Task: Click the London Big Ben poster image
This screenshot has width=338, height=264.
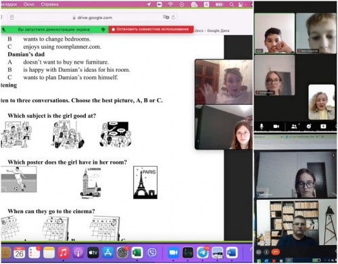Action: [91, 183]
